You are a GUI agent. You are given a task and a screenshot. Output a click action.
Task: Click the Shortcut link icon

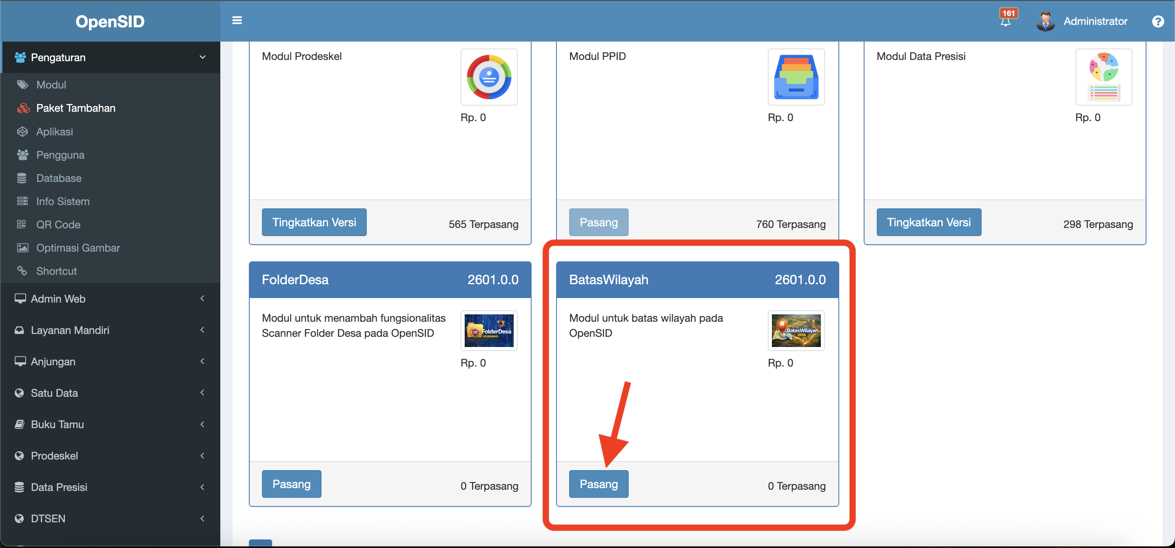22,271
